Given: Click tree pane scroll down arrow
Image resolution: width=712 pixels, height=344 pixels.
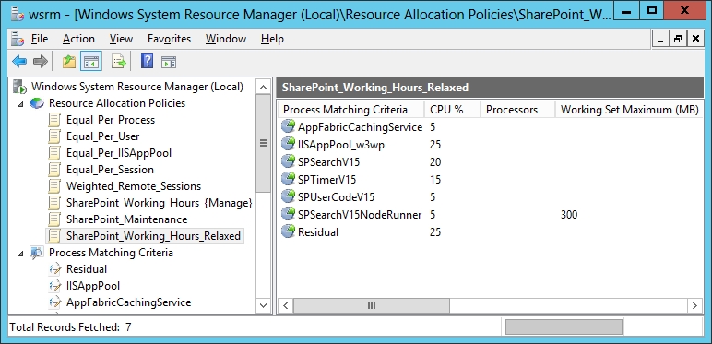Looking at the screenshot, I should (263, 305).
